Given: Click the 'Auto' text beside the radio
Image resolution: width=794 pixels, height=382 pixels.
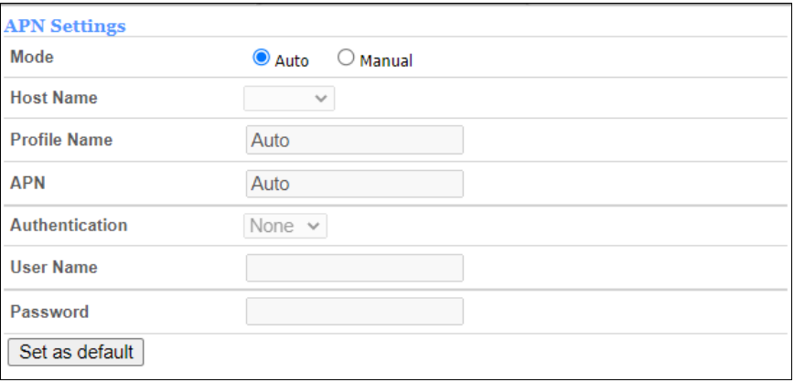Looking at the screenshot, I should pos(292,61).
